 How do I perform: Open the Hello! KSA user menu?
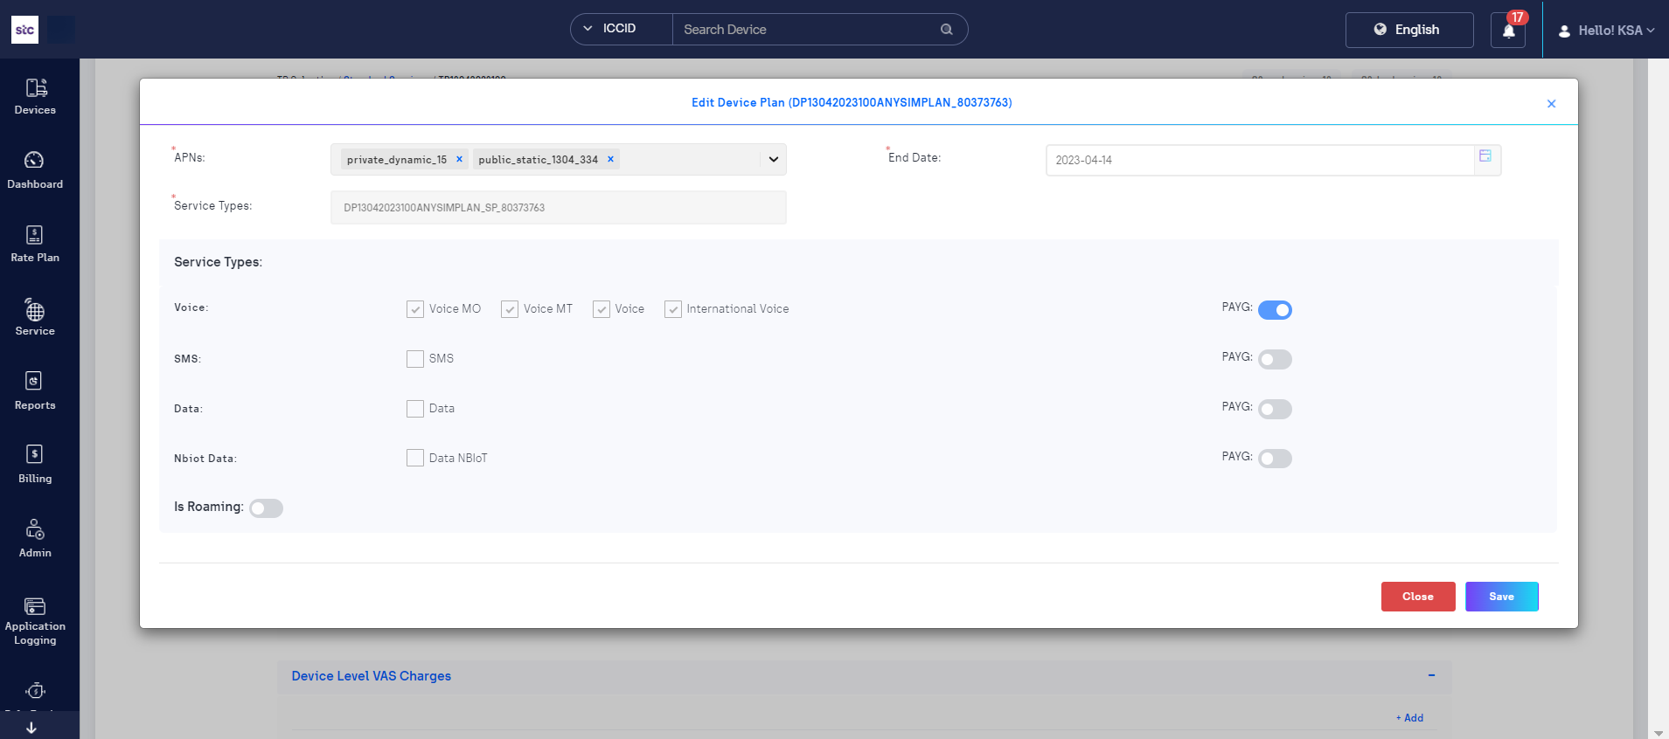[1607, 31]
